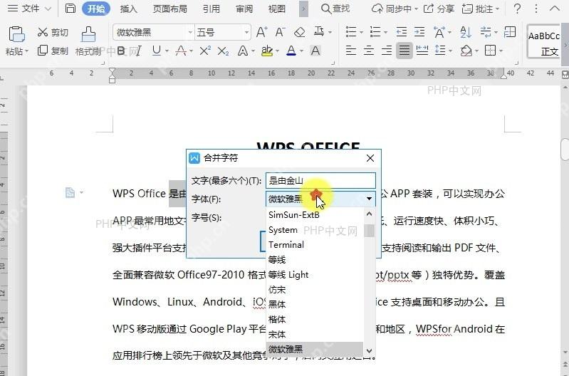
Task: Click the numbered list icon
Action: coord(375,32)
